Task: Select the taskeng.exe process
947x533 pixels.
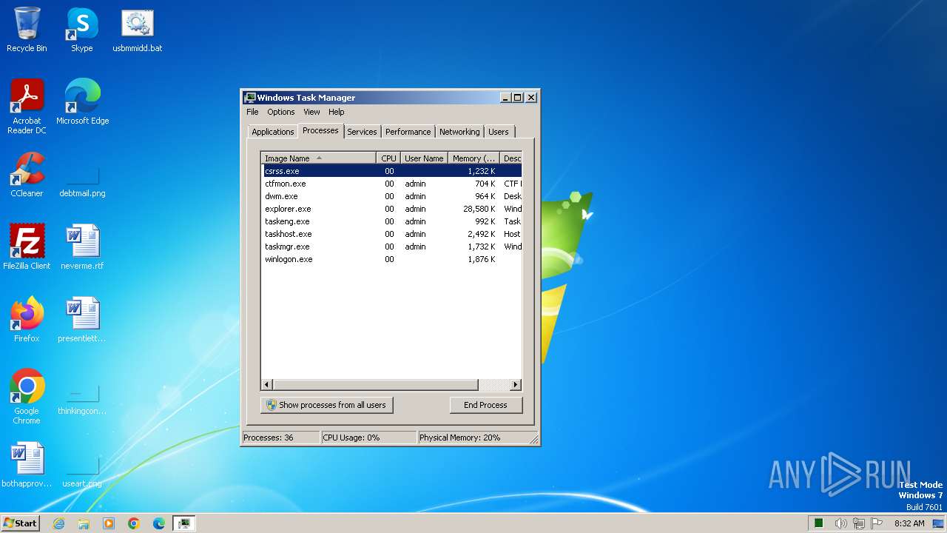Action: coord(391,221)
